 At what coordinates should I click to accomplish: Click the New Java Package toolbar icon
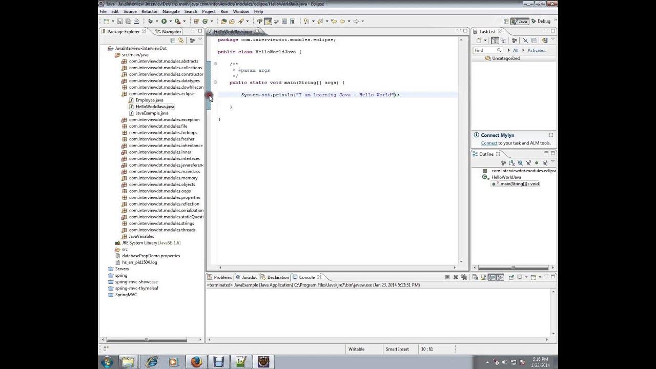point(196,21)
